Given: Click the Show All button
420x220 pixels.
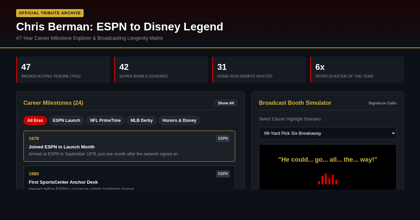Looking at the screenshot, I should [x=226, y=103].
